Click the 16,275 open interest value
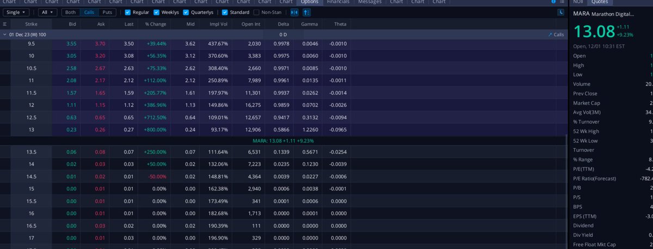The height and width of the screenshot is (249, 653). click(x=252, y=105)
